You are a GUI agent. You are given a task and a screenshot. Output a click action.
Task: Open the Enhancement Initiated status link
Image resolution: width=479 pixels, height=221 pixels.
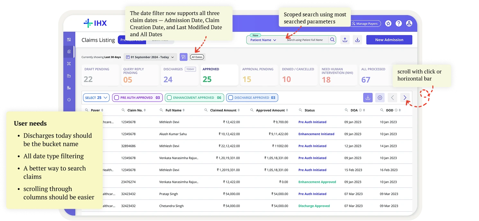(x=316, y=134)
